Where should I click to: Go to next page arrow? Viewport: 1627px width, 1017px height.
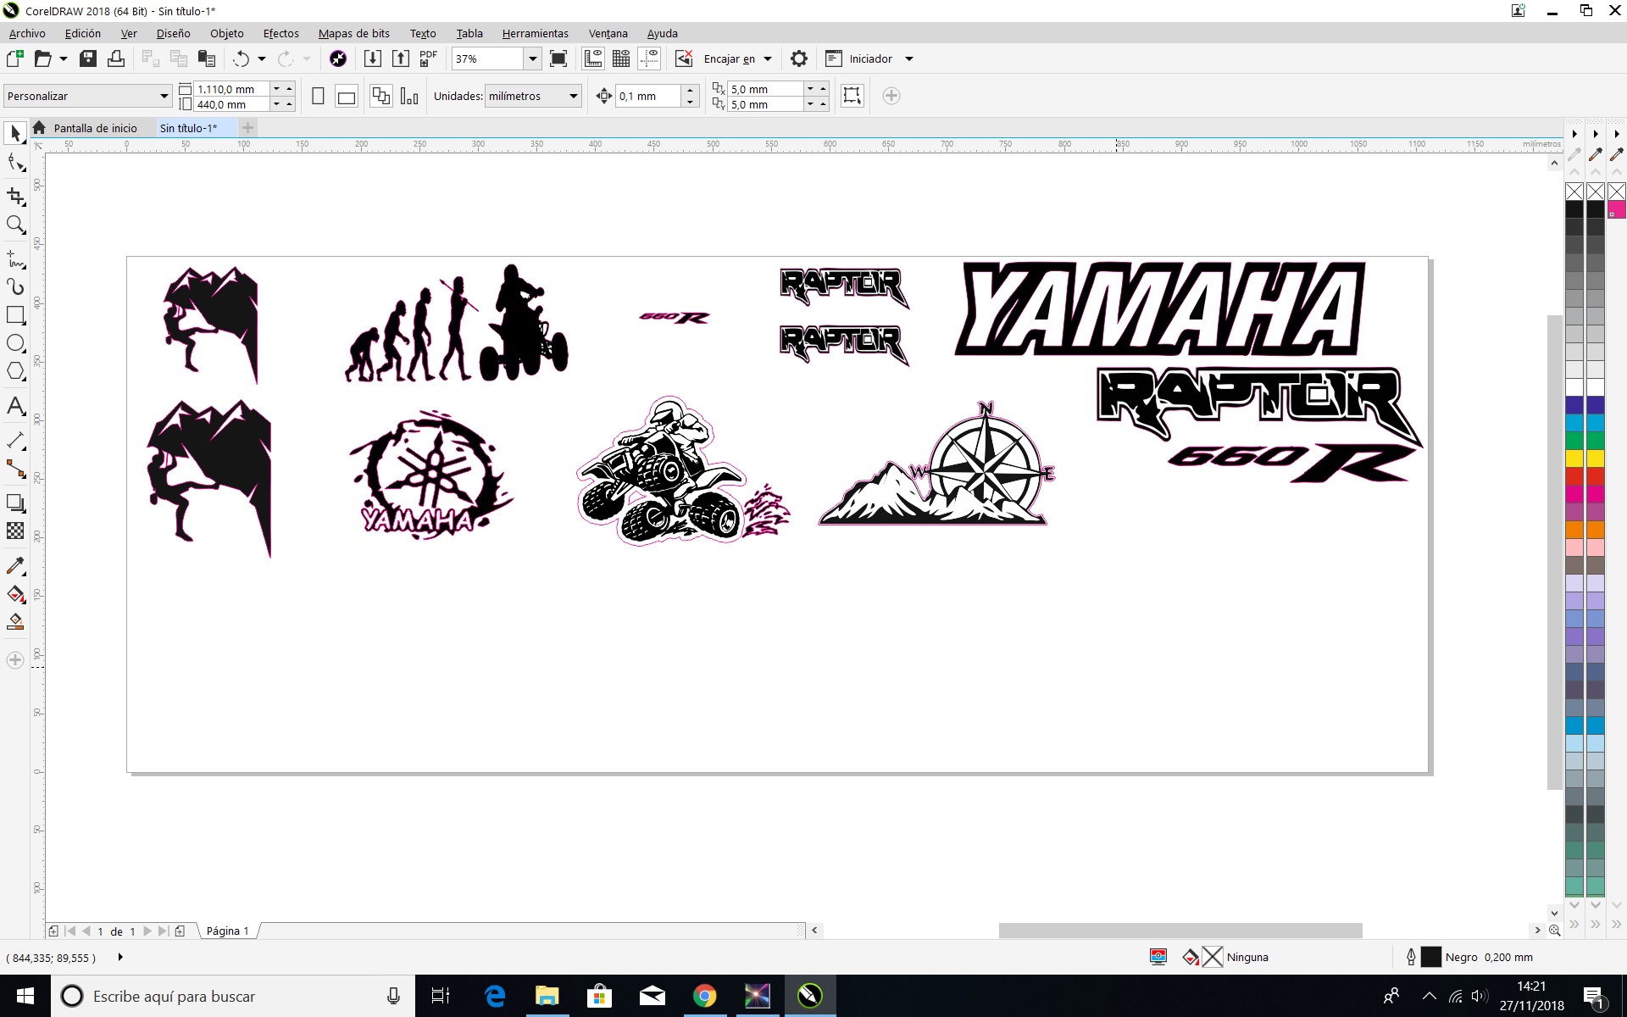147,931
